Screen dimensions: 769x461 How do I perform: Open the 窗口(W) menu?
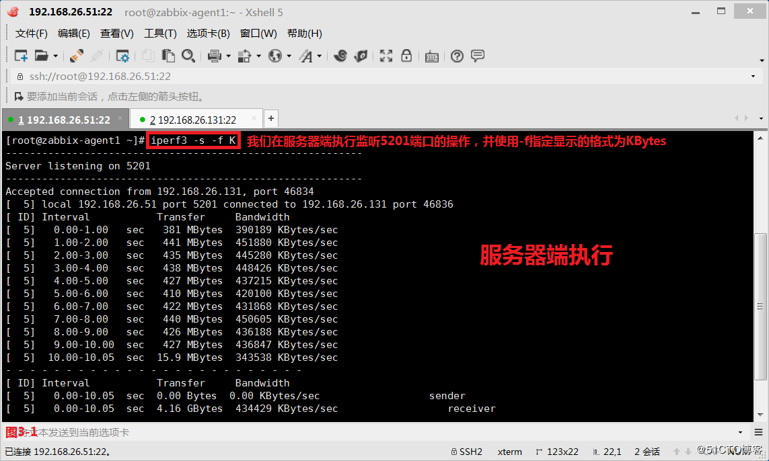point(258,34)
